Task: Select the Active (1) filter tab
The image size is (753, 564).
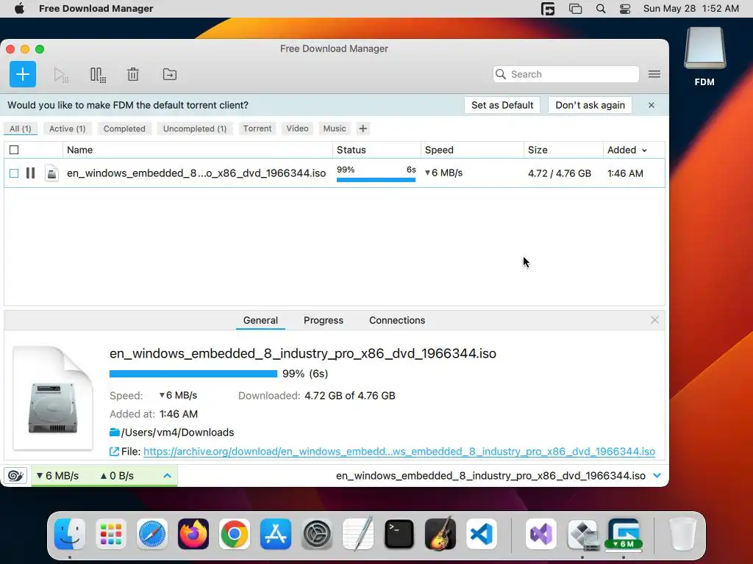Action: pyautogui.click(x=67, y=129)
